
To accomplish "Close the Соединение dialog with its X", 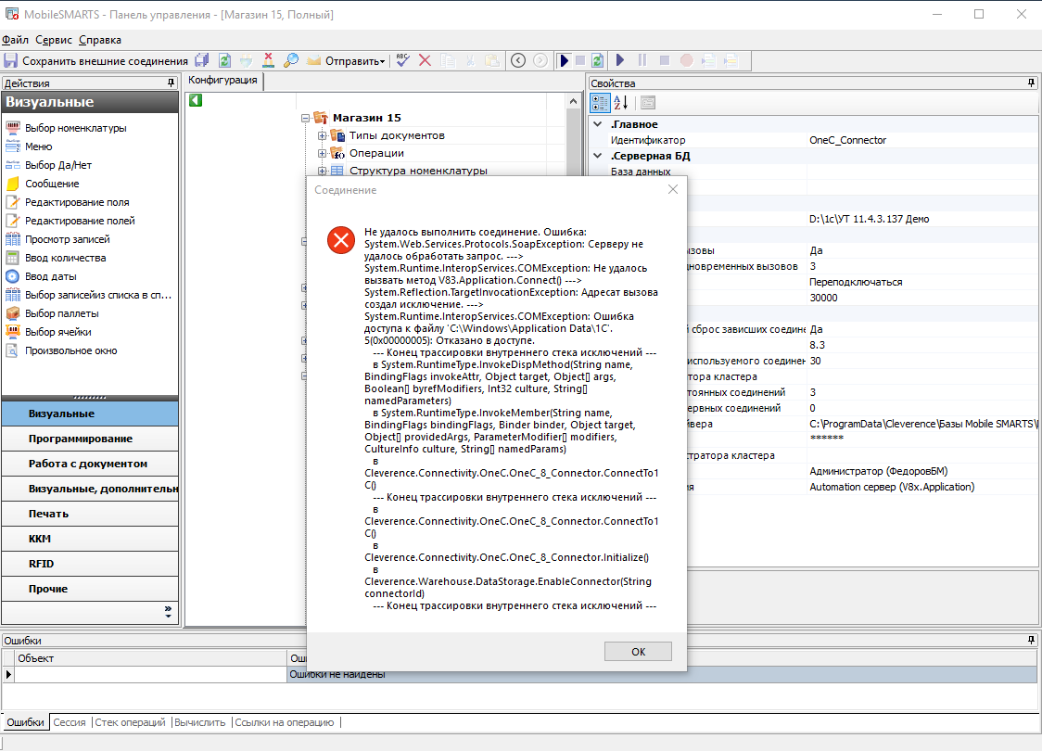I will coord(672,189).
